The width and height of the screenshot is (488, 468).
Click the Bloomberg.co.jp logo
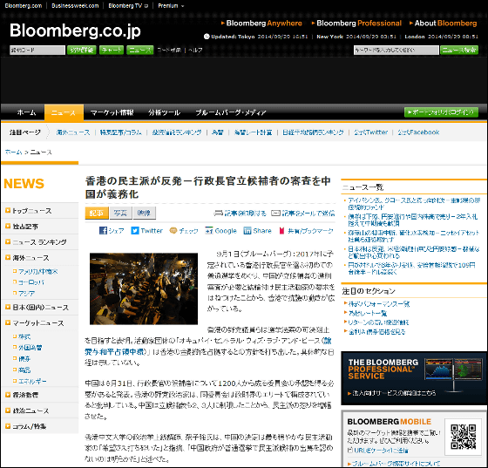coord(75,31)
